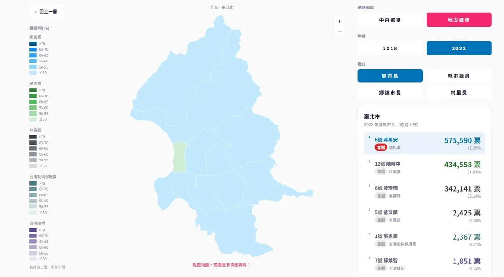Click the red 當選 badge
Viewport: 504px width, 277px height.
(381, 147)
